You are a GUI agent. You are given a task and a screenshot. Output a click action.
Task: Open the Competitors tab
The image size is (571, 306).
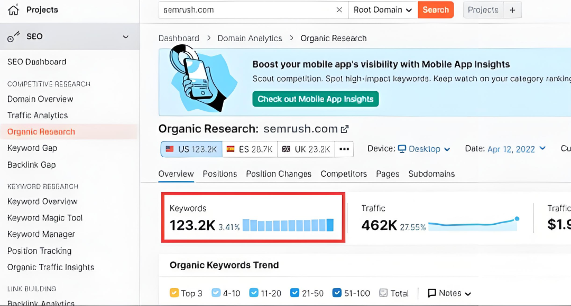(x=344, y=174)
